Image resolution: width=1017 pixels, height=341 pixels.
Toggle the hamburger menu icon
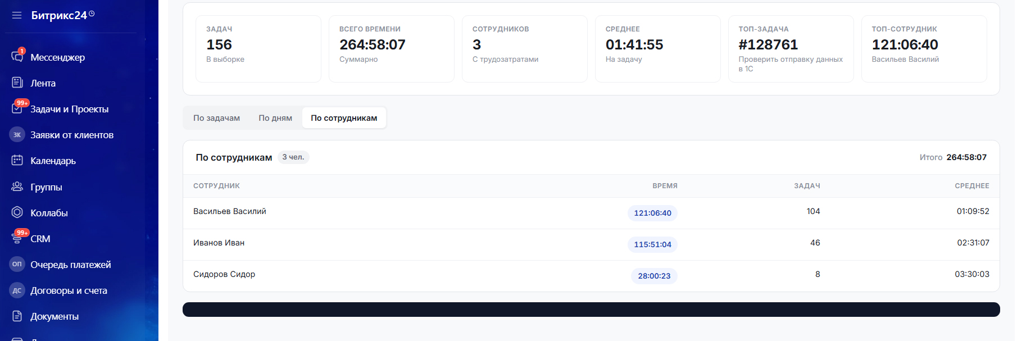[17, 15]
